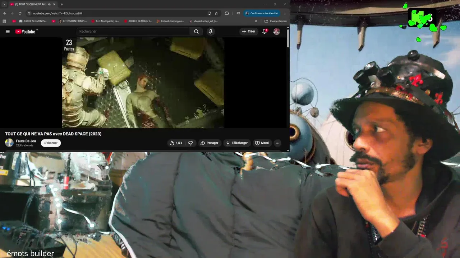Click the install/cast icon in address bar
460x258 pixels.
click(209, 13)
